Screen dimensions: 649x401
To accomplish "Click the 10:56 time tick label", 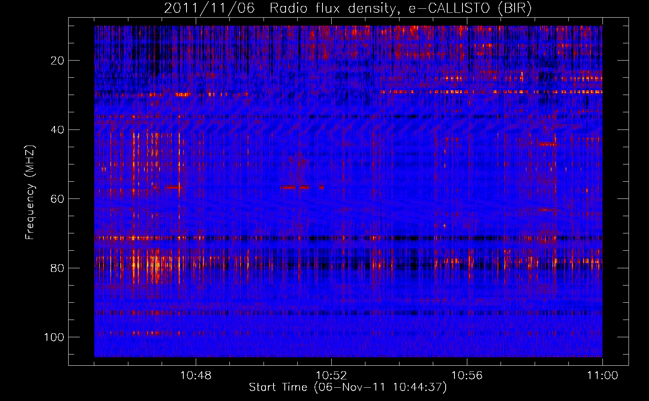I will pyautogui.click(x=467, y=376).
